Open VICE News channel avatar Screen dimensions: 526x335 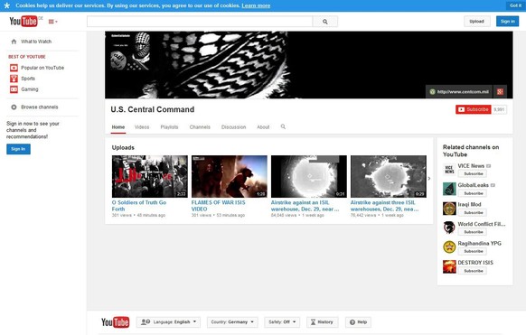click(x=449, y=170)
